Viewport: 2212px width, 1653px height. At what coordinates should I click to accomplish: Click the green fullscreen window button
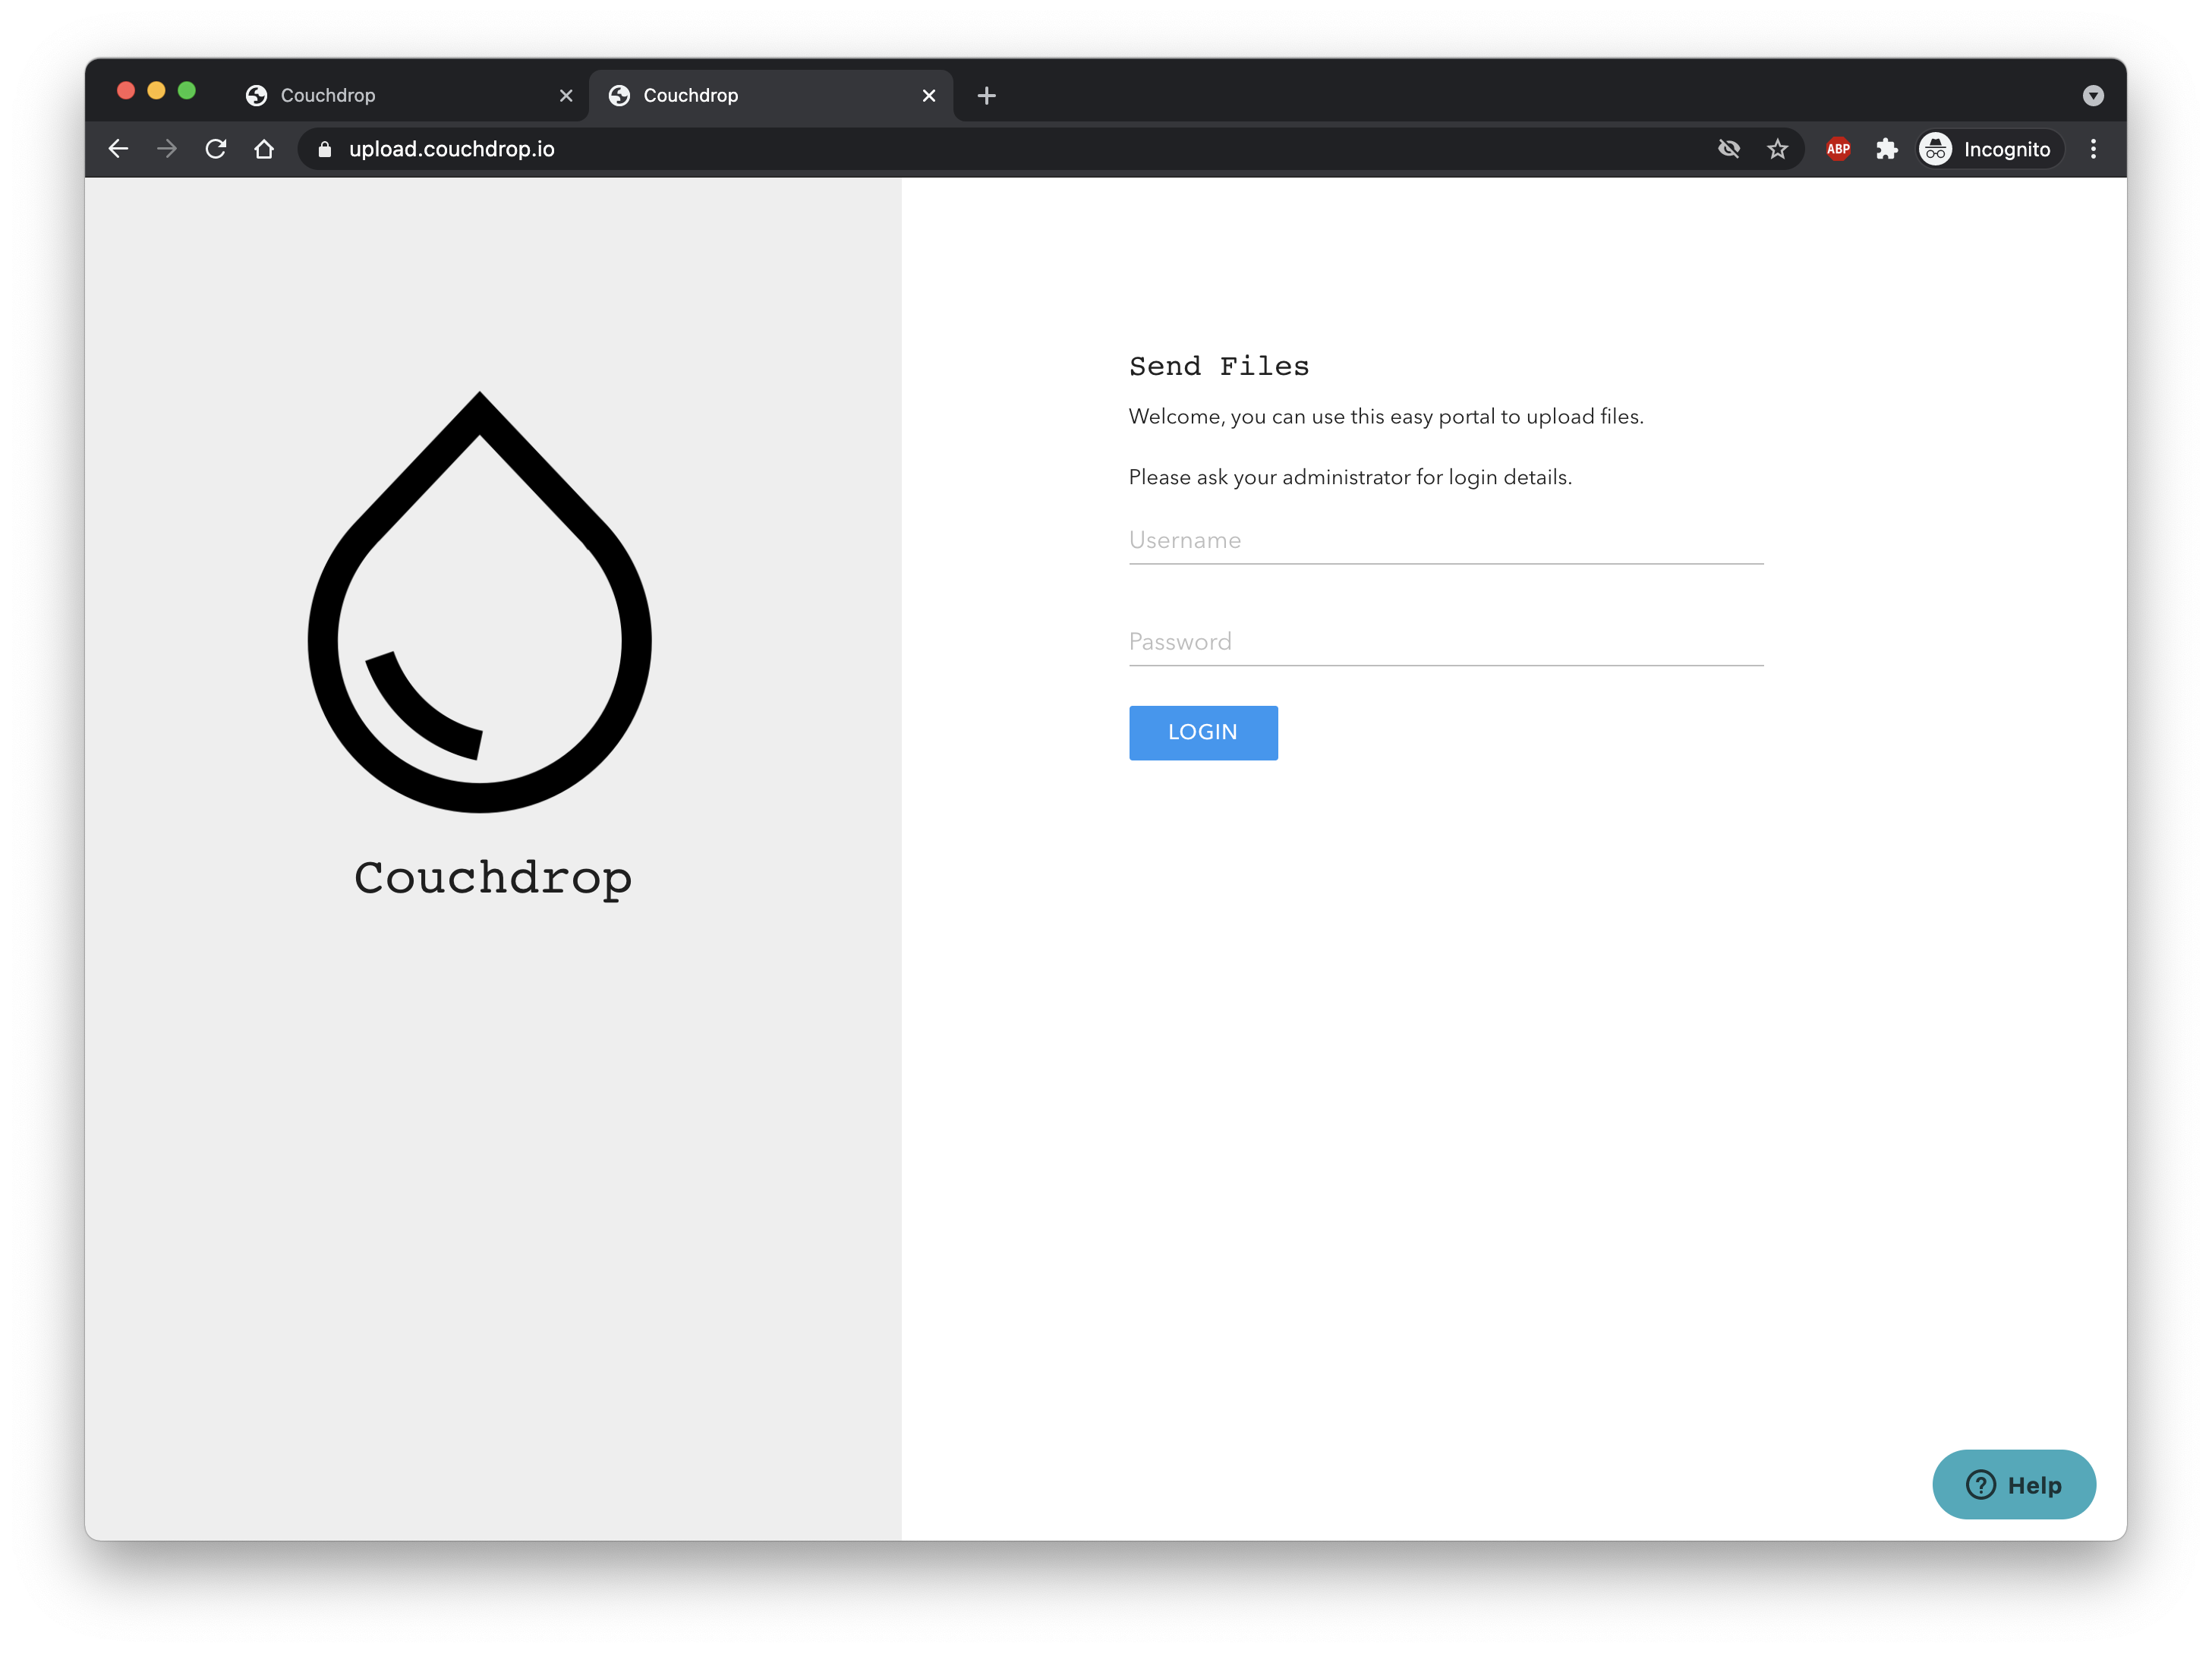point(187,91)
